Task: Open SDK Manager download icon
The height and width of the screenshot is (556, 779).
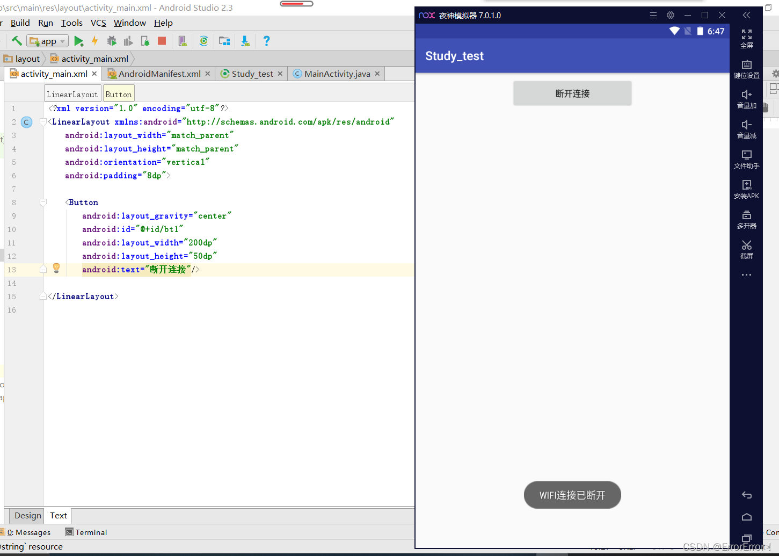Action: point(245,41)
